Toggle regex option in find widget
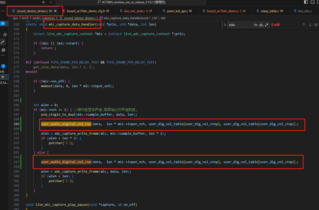 [x=267, y=25]
